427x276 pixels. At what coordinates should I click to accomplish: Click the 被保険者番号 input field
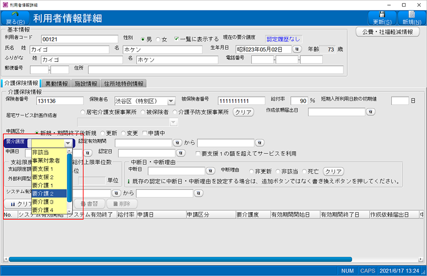pos(241,101)
